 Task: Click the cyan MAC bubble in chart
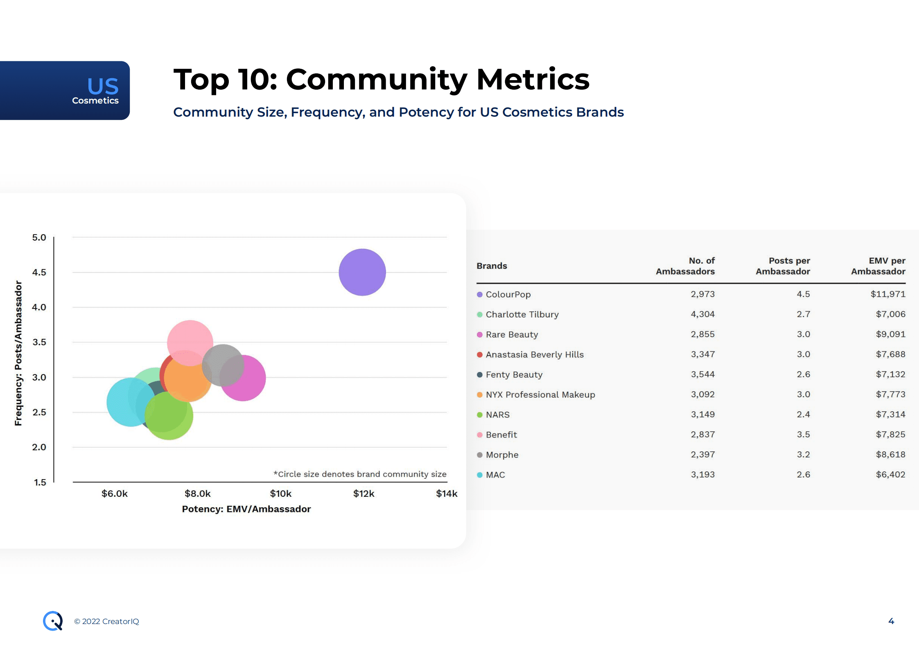[x=123, y=403]
